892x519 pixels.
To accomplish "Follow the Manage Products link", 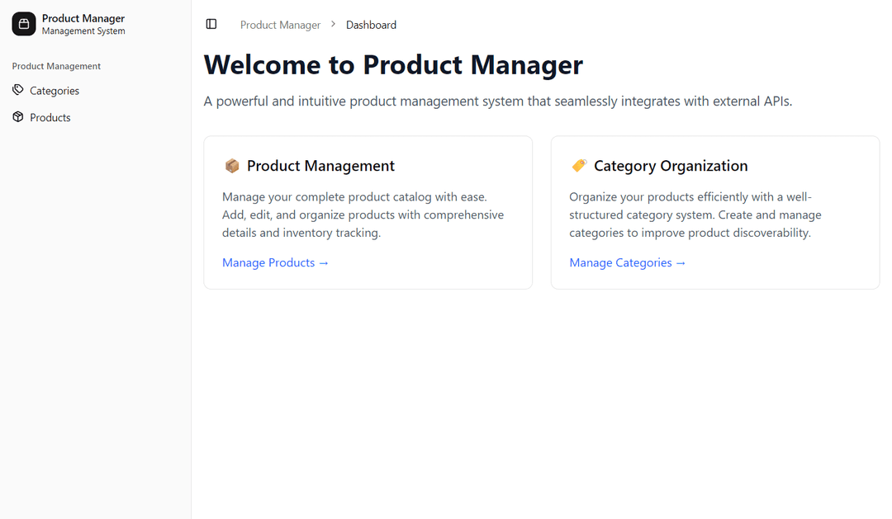I will 275,262.
